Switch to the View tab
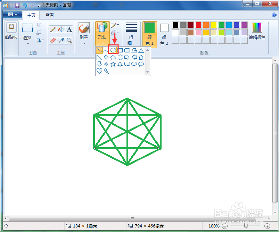This screenshot has height=232, width=279. [x=49, y=15]
